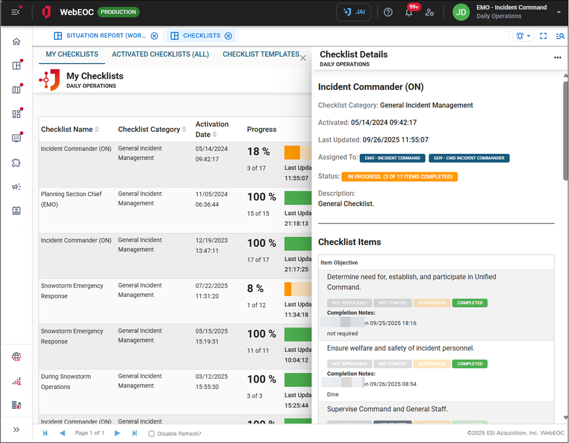Open the JAI assistant button
Viewport: 569px width, 443px height.
click(353, 12)
